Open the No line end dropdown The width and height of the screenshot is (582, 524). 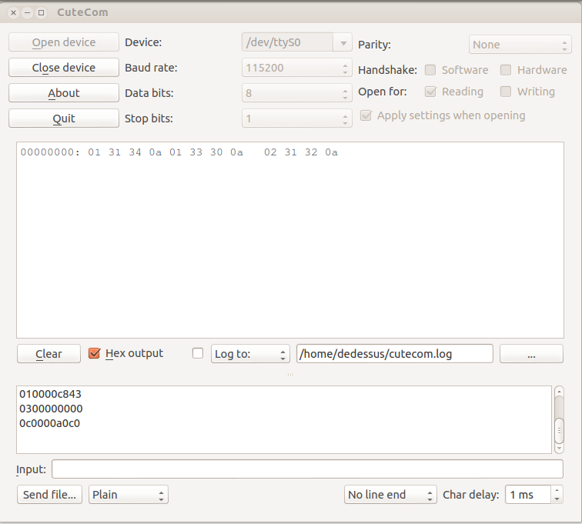coord(390,494)
